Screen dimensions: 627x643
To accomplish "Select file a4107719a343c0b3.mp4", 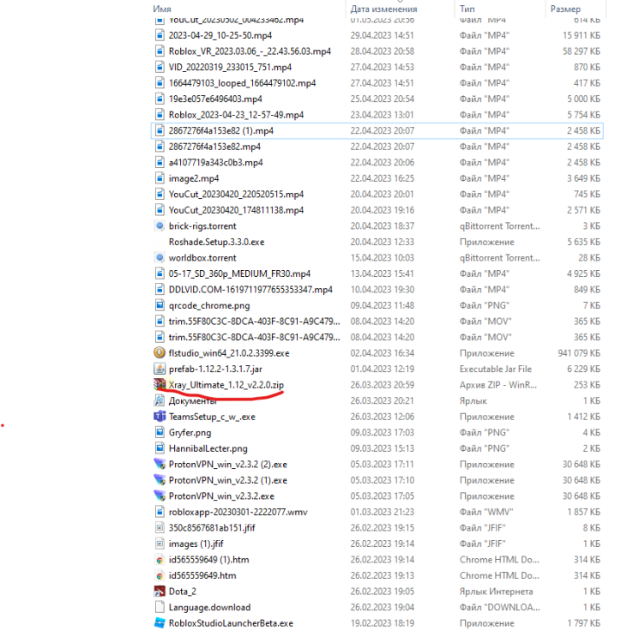I will tap(215, 162).
